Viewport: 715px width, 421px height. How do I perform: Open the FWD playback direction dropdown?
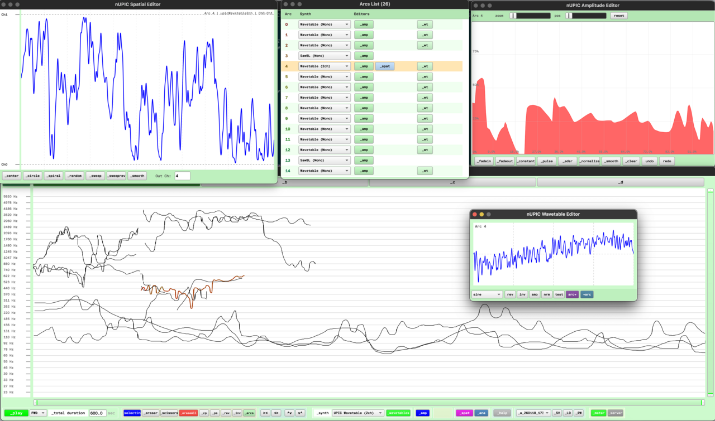tap(39, 413)
